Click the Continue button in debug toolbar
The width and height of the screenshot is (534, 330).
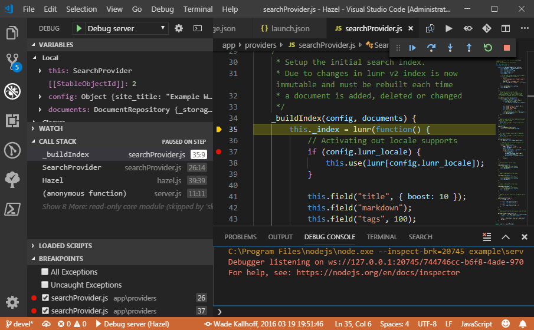click(x=413, y=48)
